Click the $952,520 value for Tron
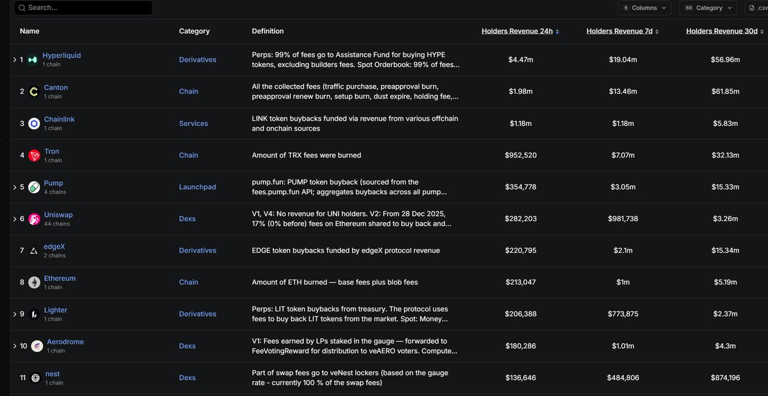768x396 pixels. [x=520, y=155]
